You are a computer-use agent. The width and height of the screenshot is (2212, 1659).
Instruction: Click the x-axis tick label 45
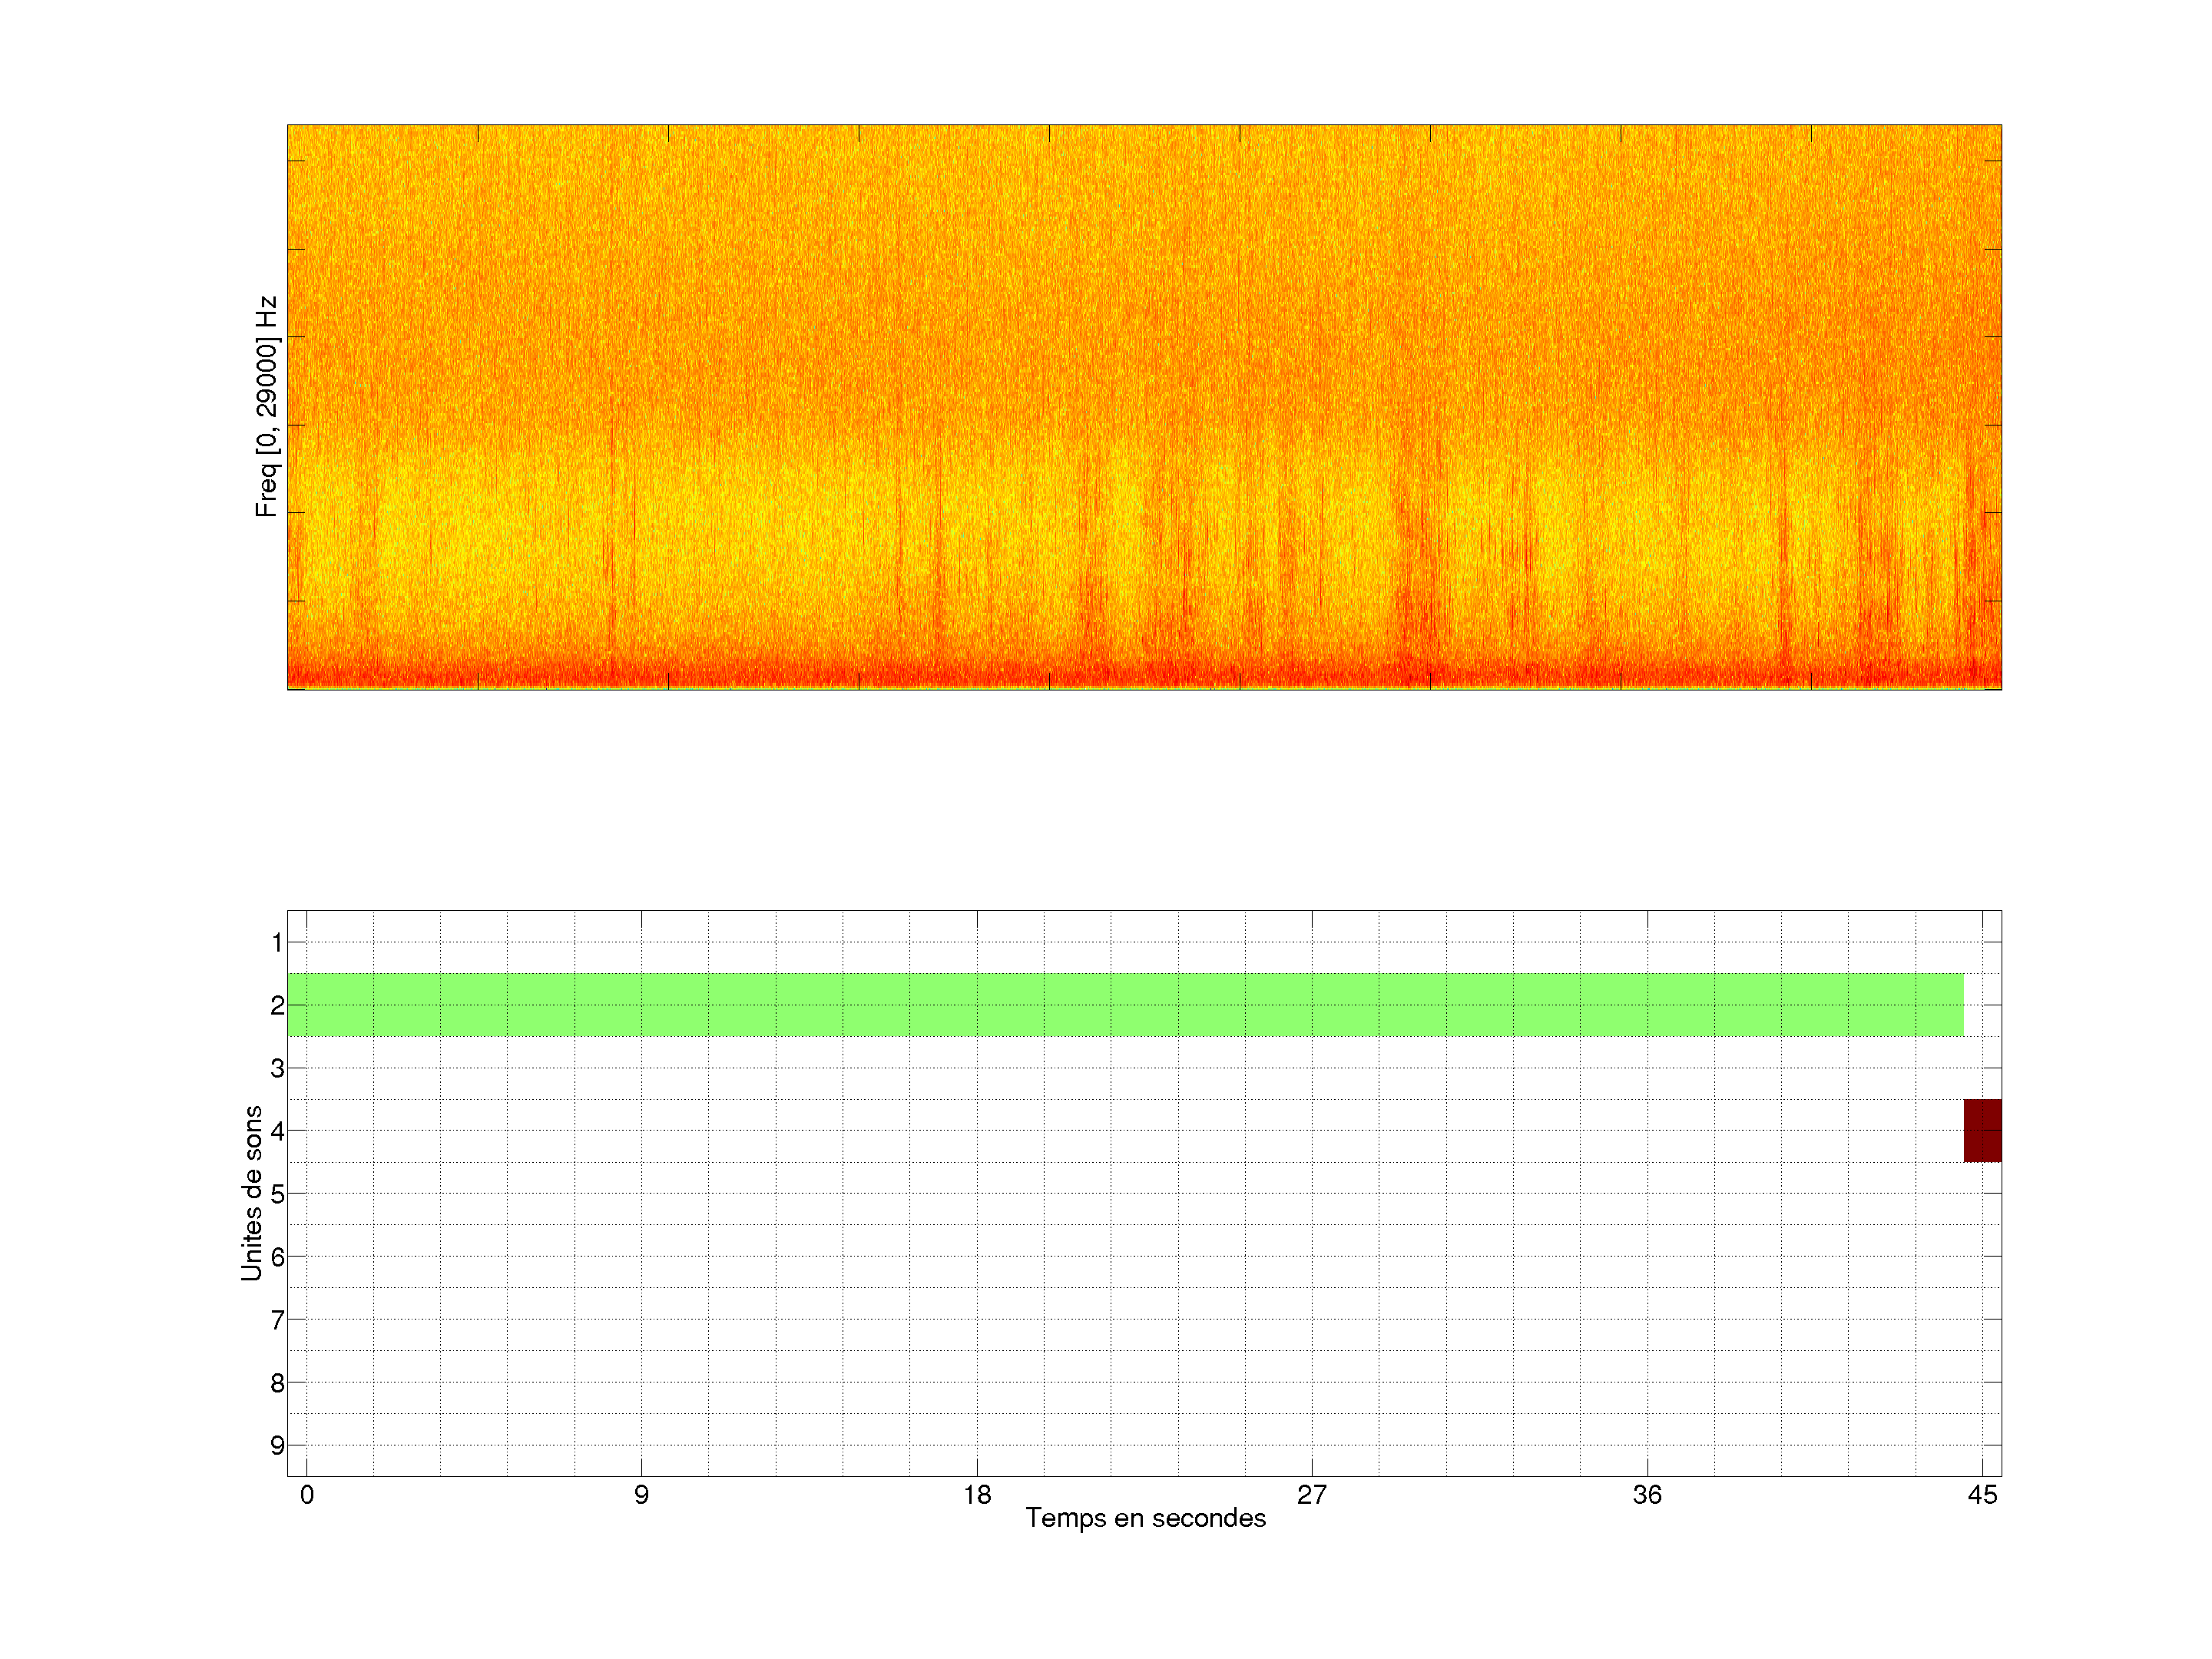click(1982, 1495)
